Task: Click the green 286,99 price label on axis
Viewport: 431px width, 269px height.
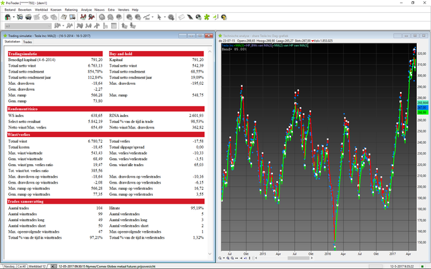Action: pos(423,112)
